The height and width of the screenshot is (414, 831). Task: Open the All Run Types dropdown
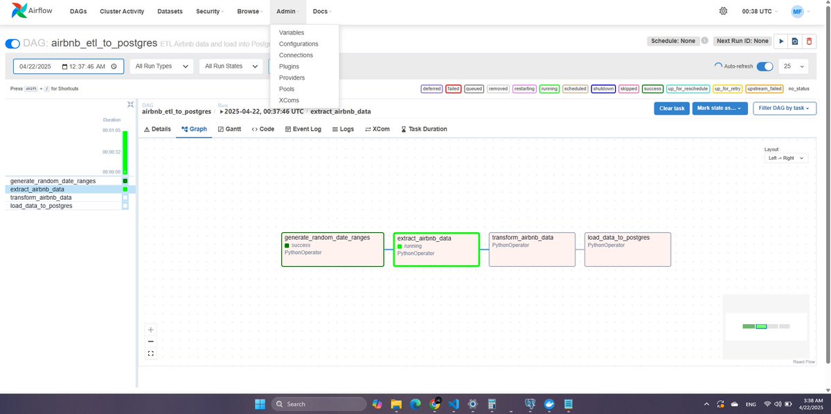tap(161, 66)
